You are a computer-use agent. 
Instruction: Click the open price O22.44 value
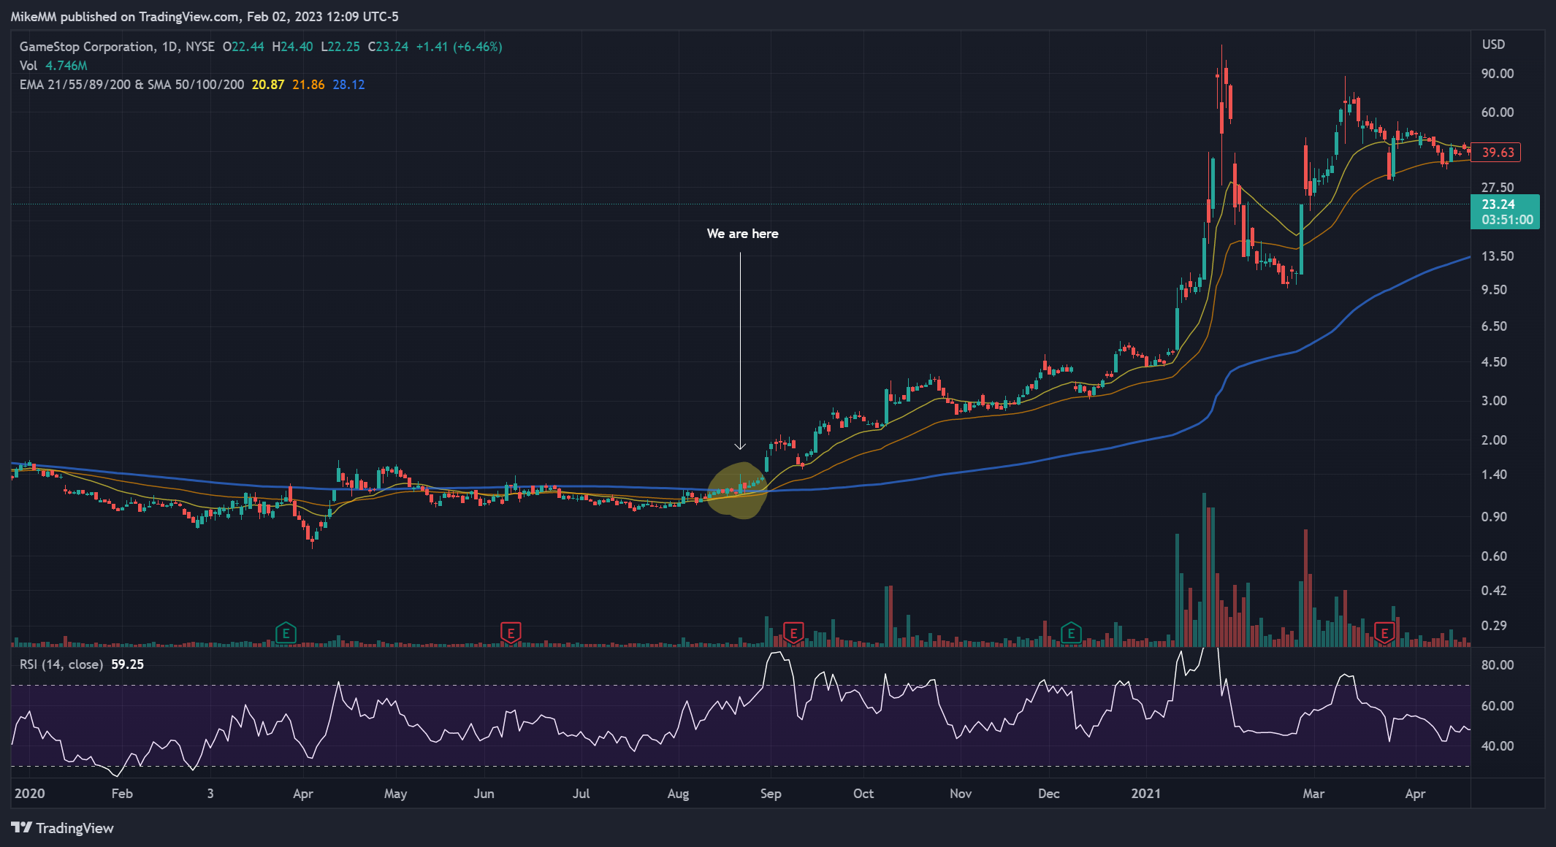pos(243,47)
